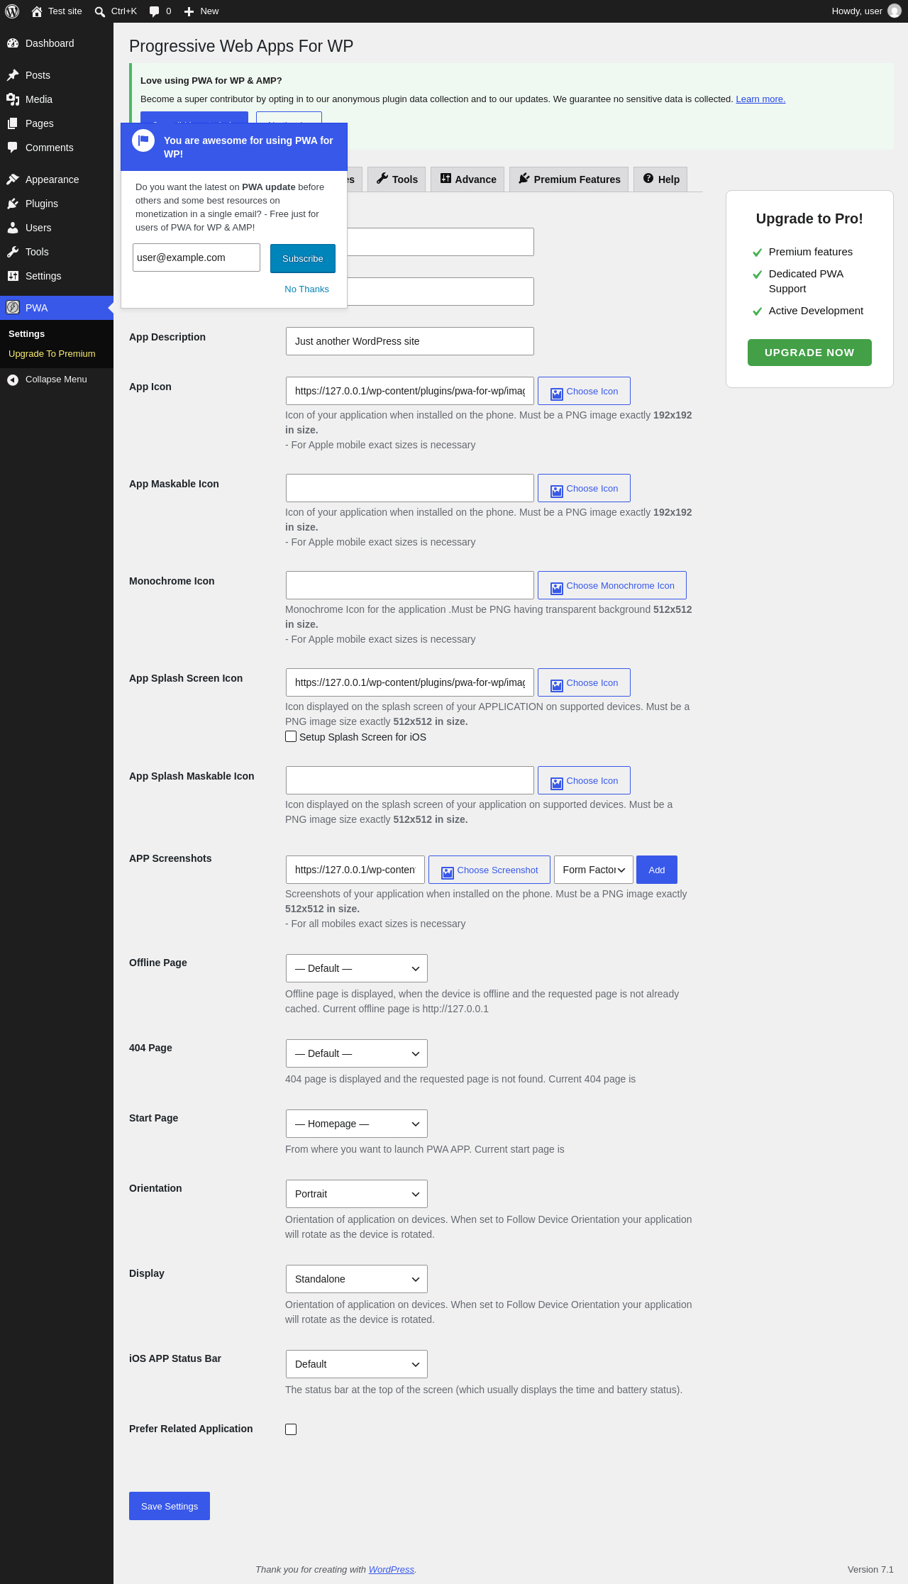
Task: Open the Start Page dropdown
Action: [357, 1124]
